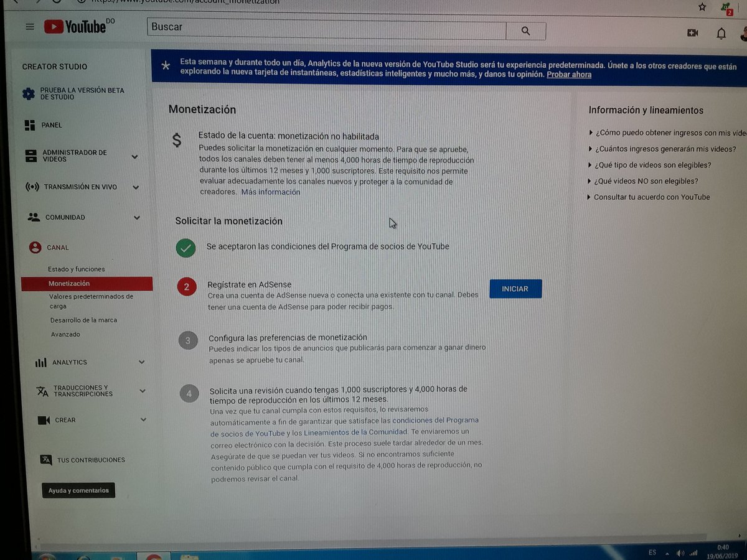Viewport: 747px width, 560px height.
Task: Expand Administrador de videos section
Action: pyautogui.click(x=135, y=157)
